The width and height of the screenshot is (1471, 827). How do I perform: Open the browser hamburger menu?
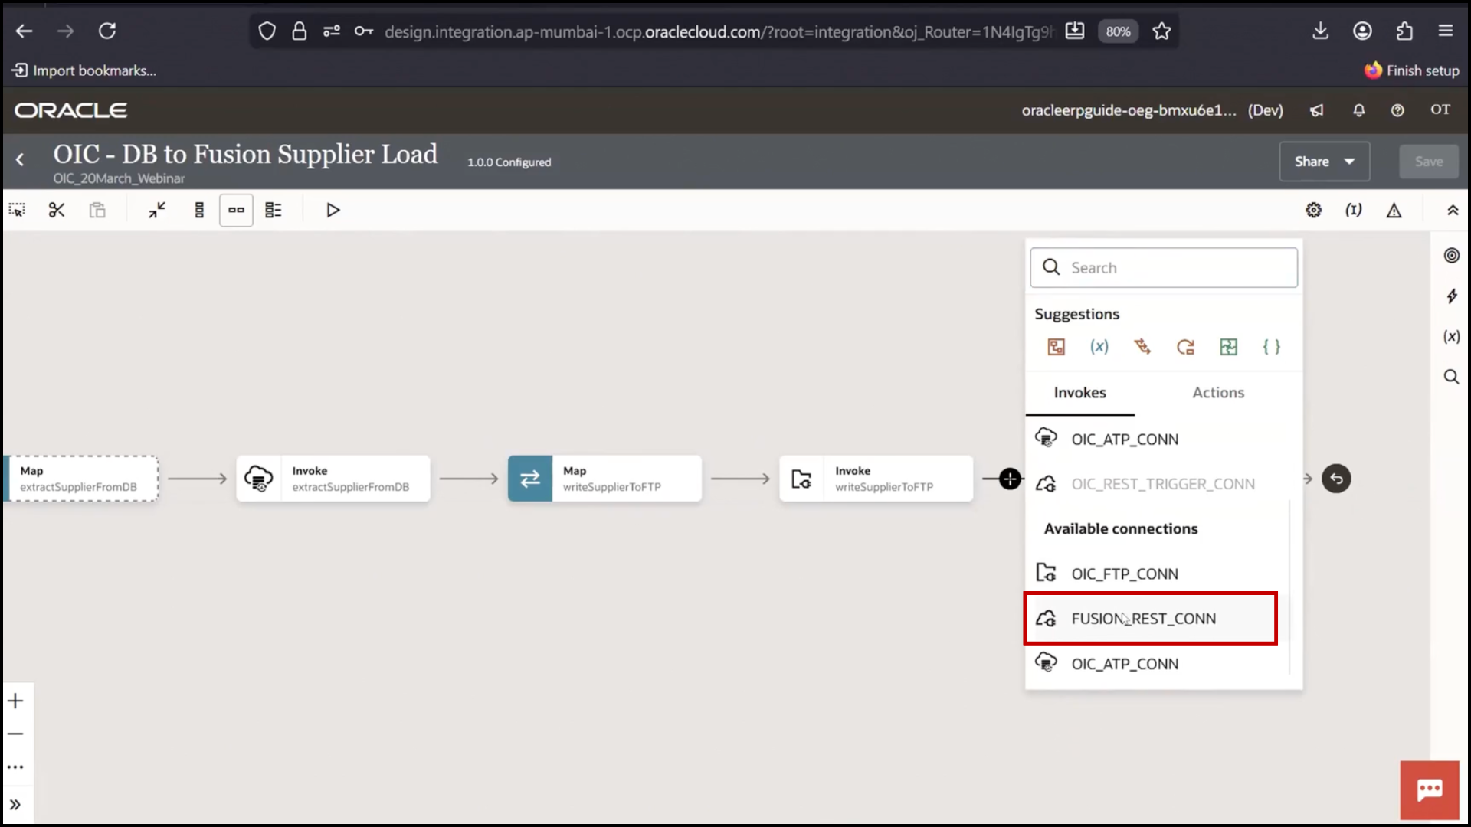point(1446,31)
